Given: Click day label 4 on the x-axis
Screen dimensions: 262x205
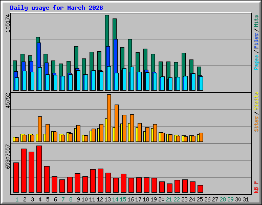Looking at the screenshot, I should coord(40,199).
